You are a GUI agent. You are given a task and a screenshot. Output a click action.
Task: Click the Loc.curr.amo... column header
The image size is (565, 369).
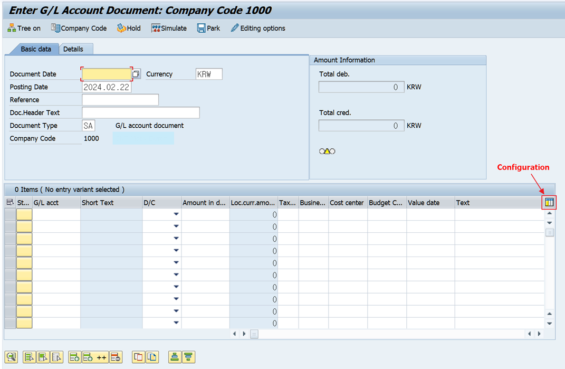point(254,203)
